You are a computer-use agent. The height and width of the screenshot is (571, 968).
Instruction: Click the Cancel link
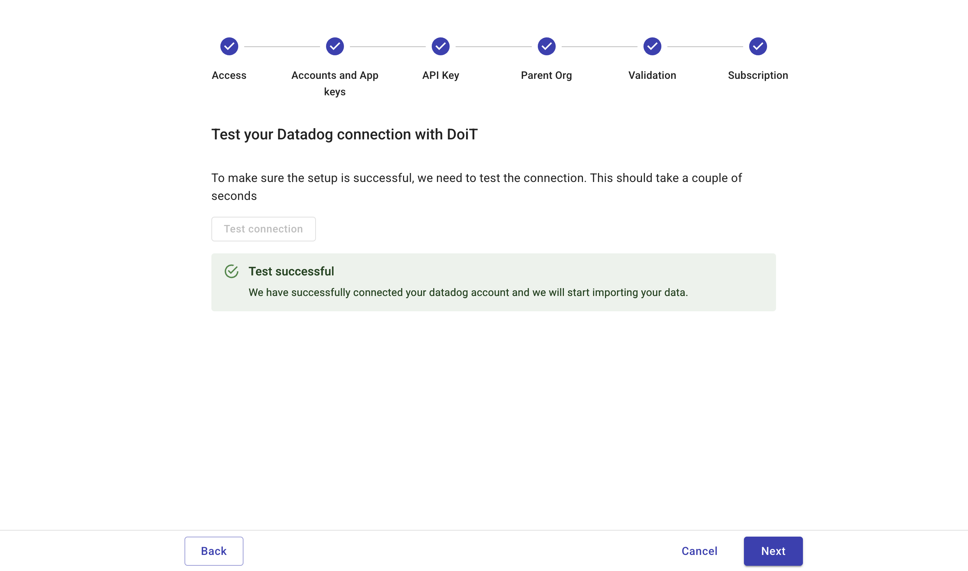(699, 551)
